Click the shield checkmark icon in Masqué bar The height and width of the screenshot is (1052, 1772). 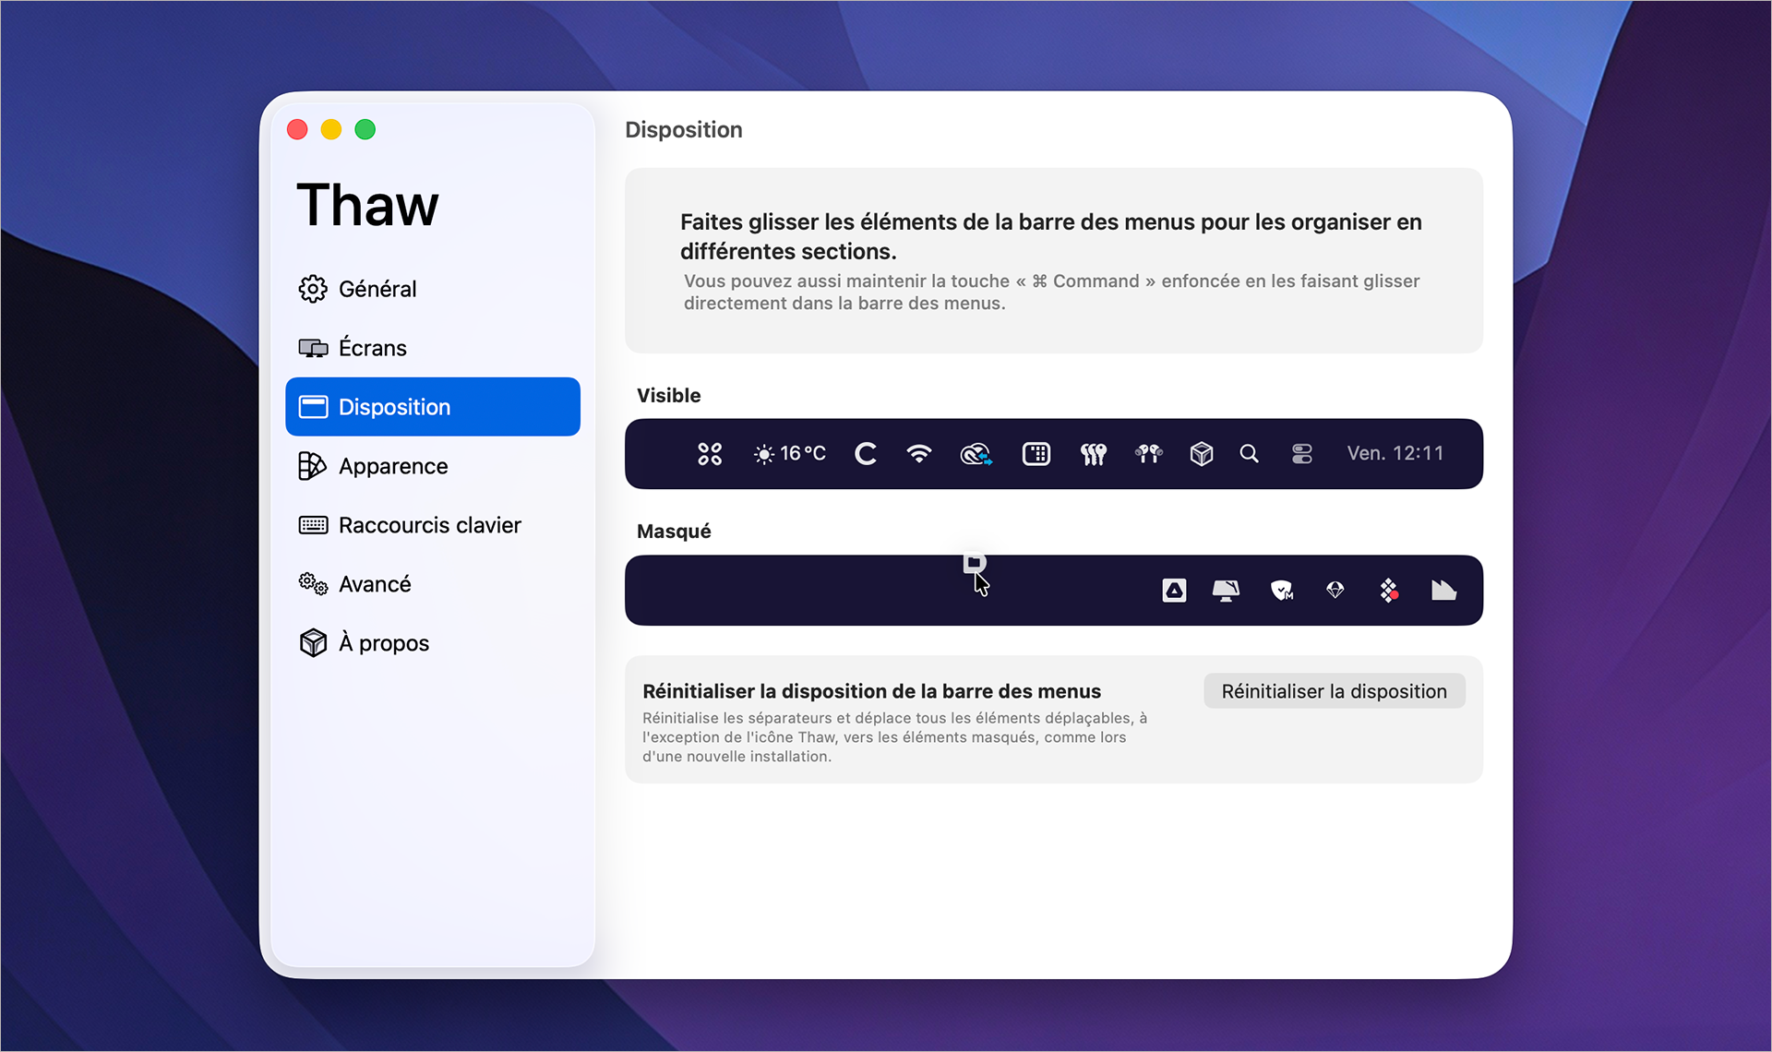coord(1282,591)
